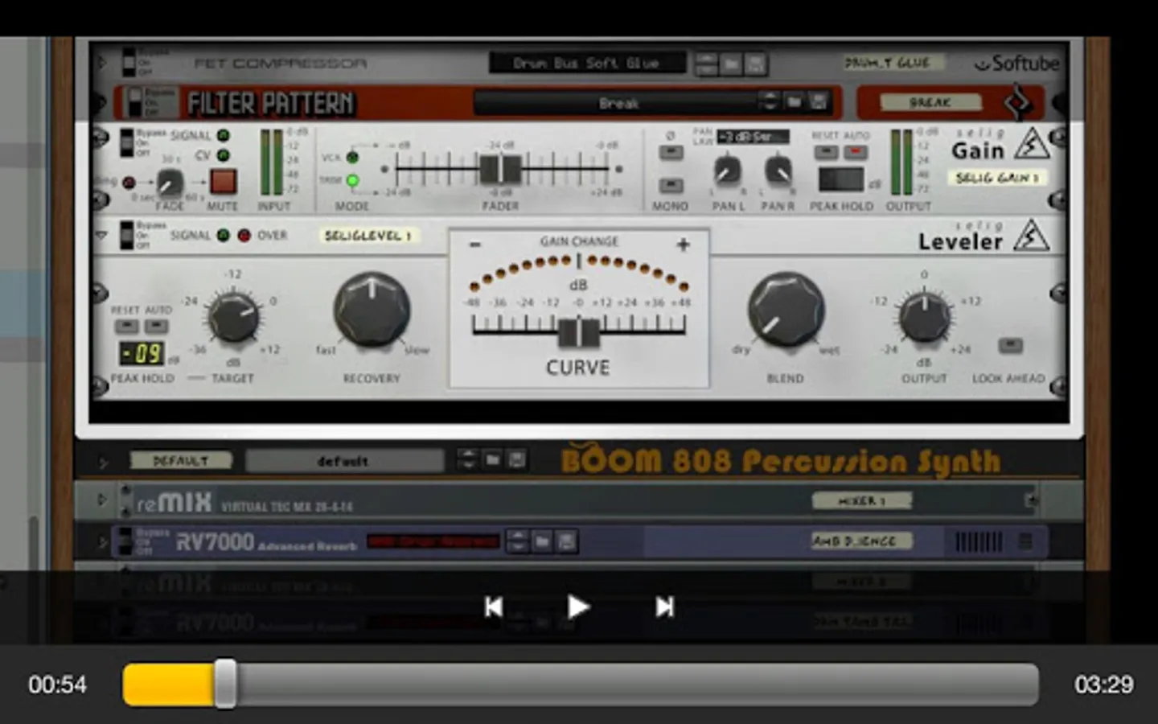Expand the Boom 808 Percussion Synth
The image size is (1158, 724).
(x=102, y=461)
